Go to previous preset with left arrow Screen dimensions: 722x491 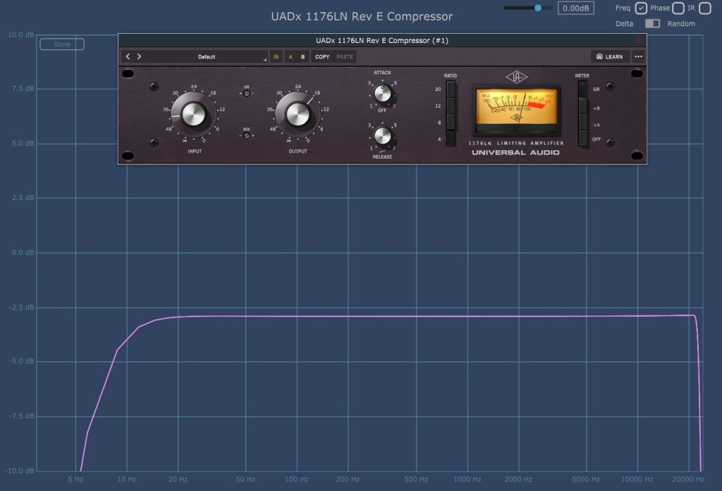coord(128,56)
